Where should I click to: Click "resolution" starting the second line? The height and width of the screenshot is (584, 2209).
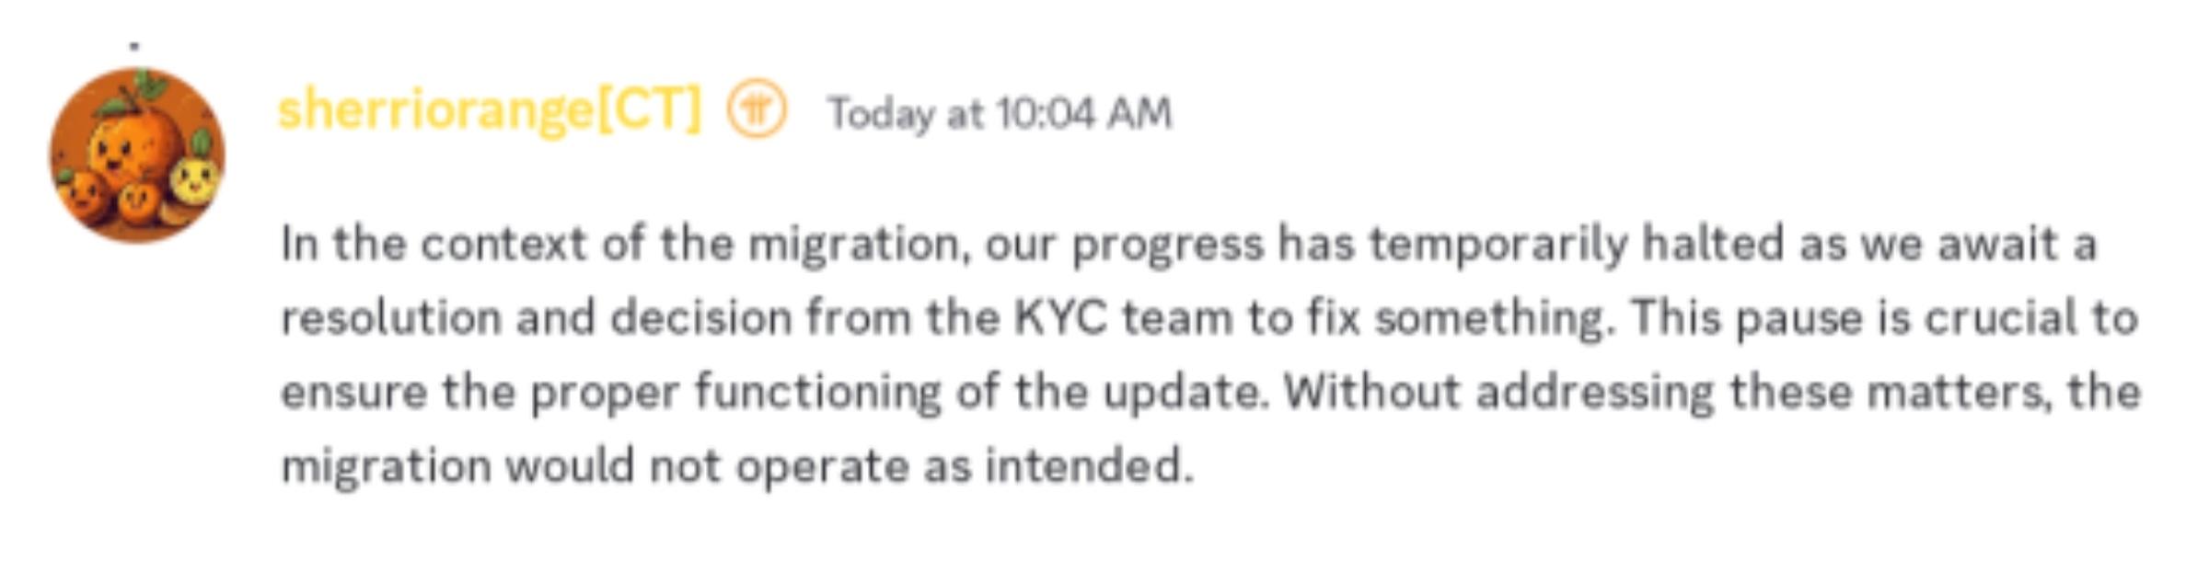(x=390, y=318)
